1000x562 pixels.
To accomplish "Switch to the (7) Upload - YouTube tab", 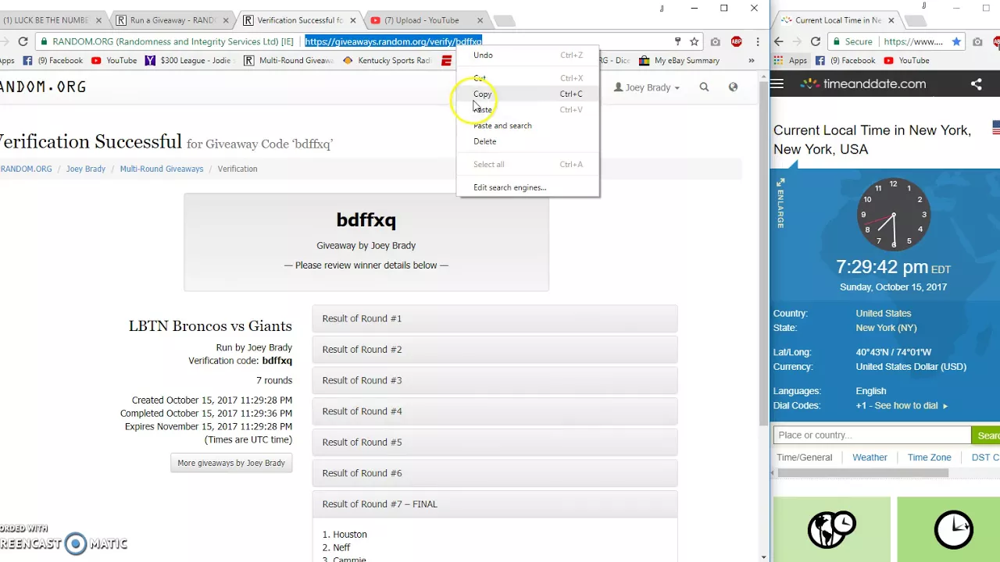I will pyautogui.click(x=426, y=20).
